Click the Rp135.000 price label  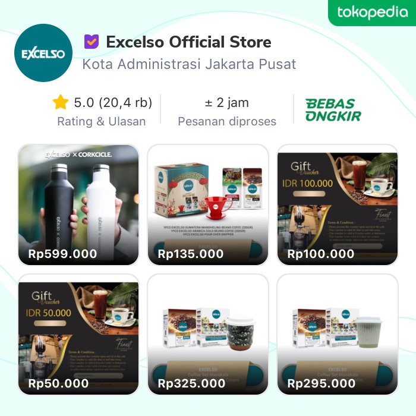click(191, 254)
